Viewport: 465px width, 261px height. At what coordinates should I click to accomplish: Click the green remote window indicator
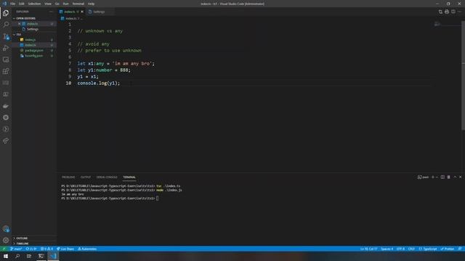point(4,249)
